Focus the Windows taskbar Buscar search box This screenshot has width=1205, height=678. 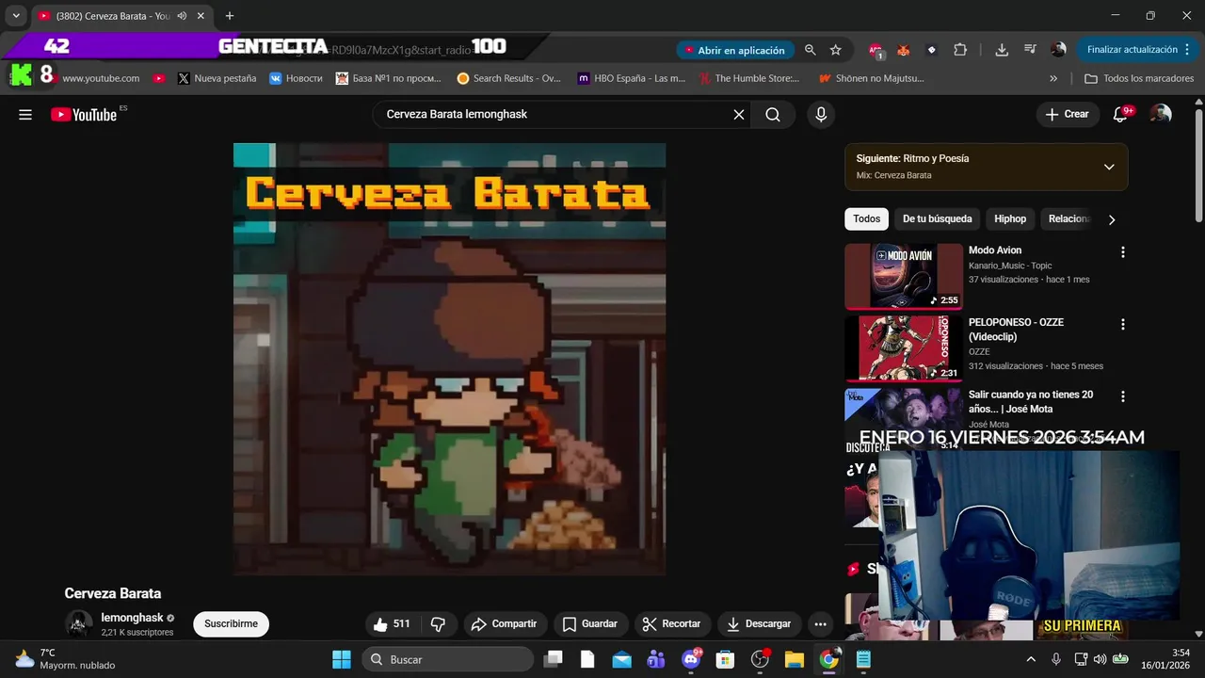448,659
